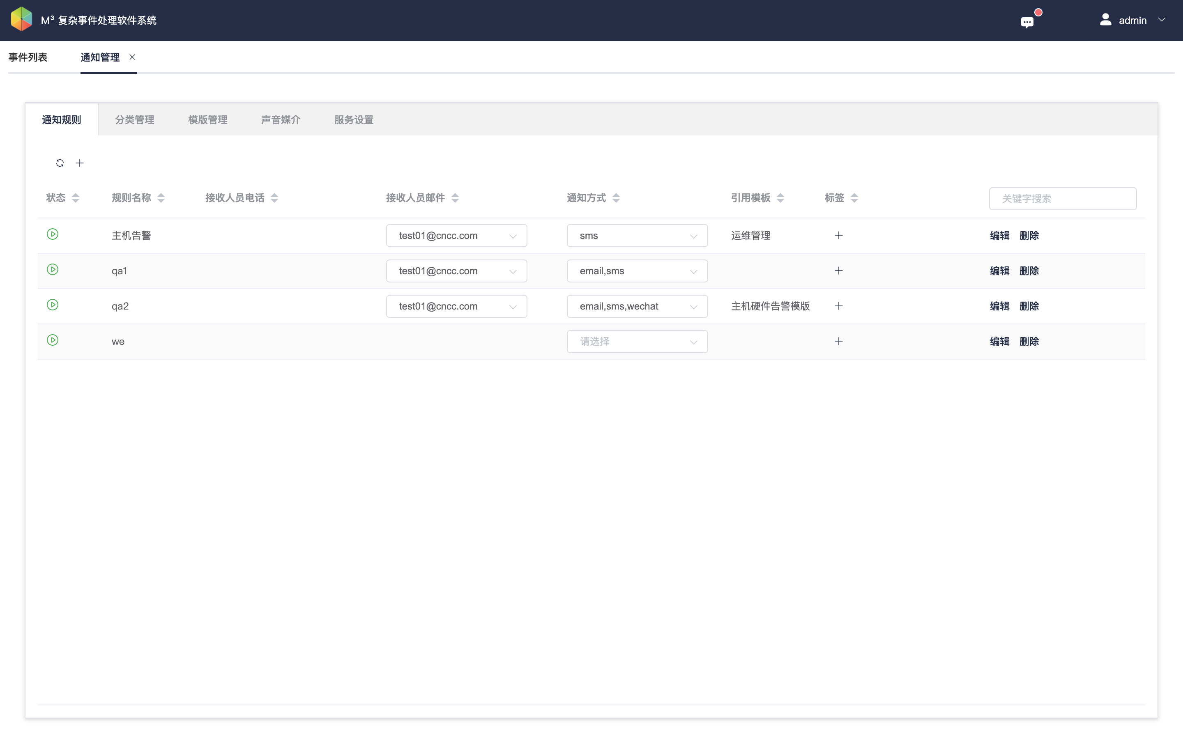This screenshot has width=1183, height=739.
Task: Click the M³ 复杂事件处理软件系统 title
Action: (99, 20)
